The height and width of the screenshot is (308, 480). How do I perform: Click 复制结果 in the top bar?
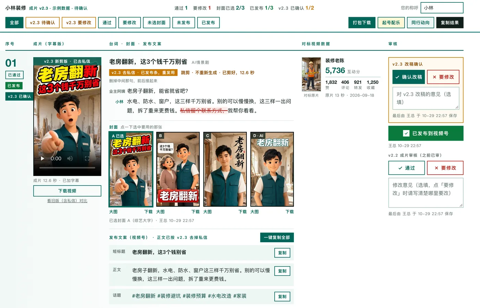pos(450,23)
